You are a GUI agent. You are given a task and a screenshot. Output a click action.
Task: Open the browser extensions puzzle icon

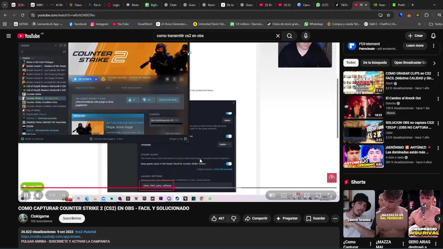[x=426, y=15]
